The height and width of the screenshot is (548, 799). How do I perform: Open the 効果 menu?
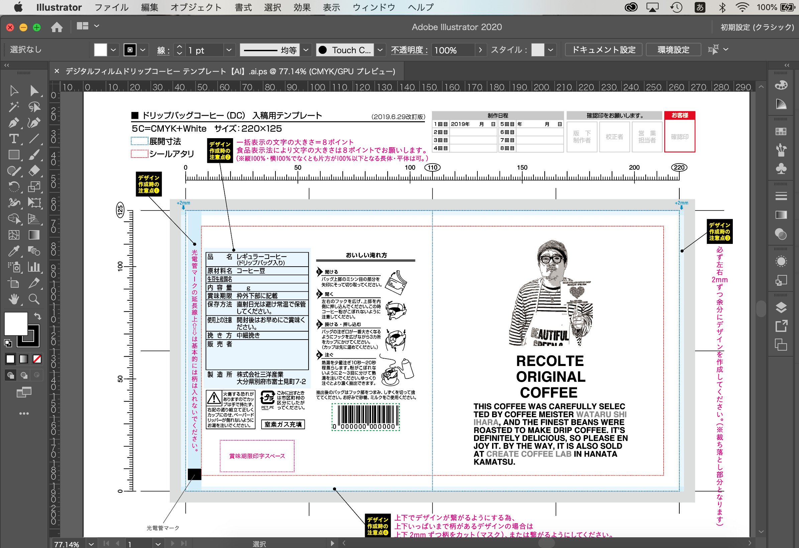(x=302, y=7)
